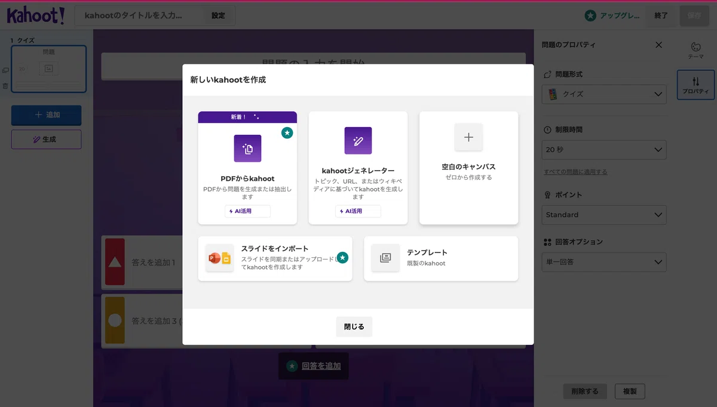This screenshot has width=717, height=407.
Task: Click the duplicate icon beside slide 1
Action: coord(5,70)
